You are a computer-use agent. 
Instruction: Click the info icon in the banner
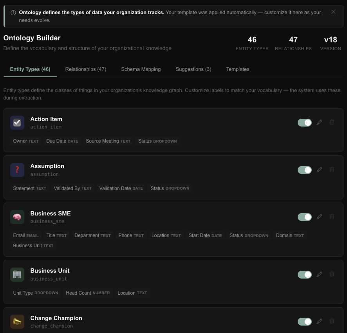pos(13,13)
